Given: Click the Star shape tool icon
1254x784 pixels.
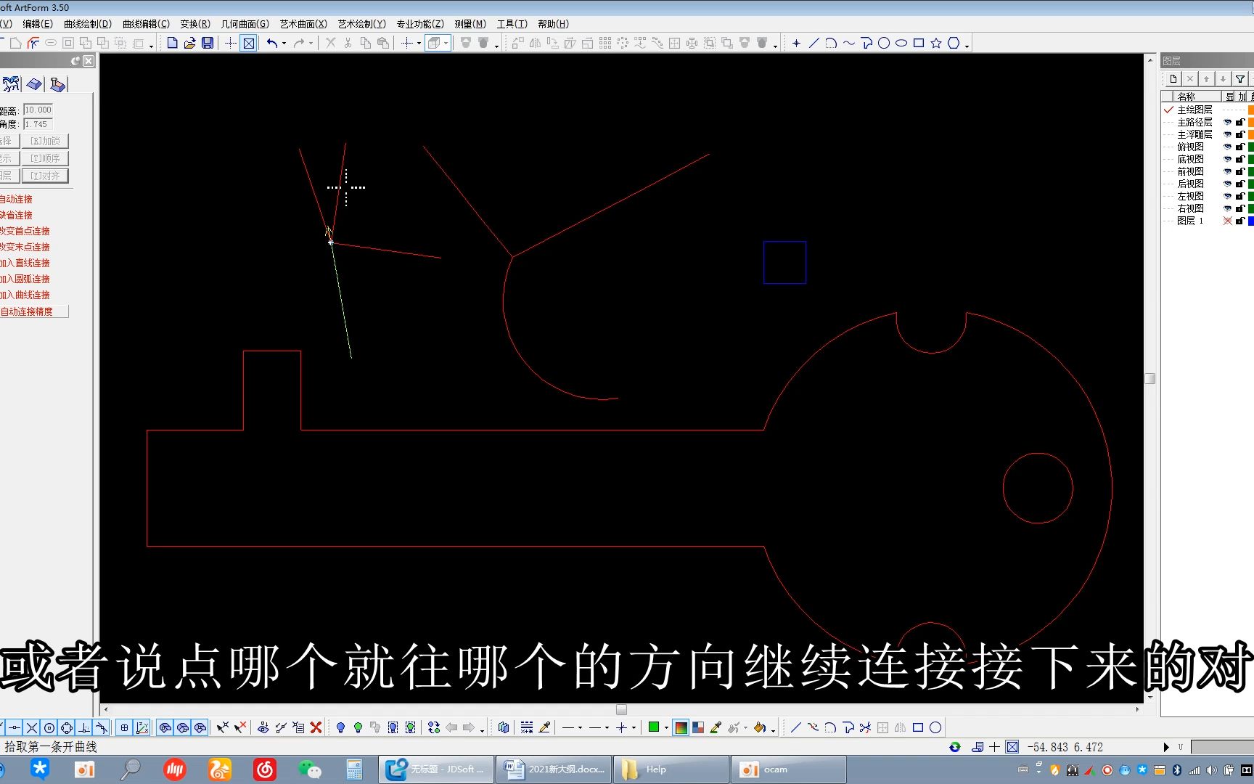Looking at the screenshot, I should tap(935, 43).
